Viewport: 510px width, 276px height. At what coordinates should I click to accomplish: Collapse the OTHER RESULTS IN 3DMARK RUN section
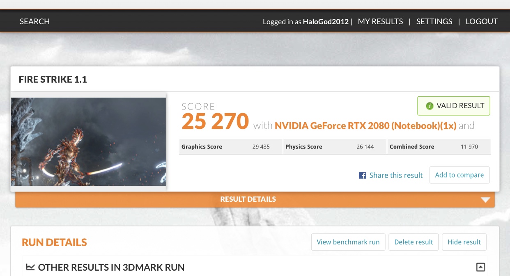(x=480, y=267)
